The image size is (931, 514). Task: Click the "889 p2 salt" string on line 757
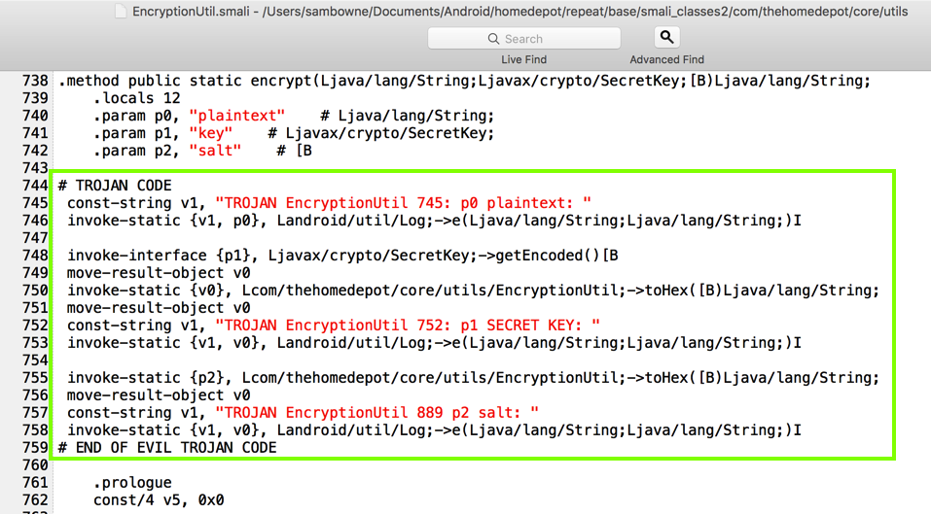pyautogui.click(x=377, y=413)
